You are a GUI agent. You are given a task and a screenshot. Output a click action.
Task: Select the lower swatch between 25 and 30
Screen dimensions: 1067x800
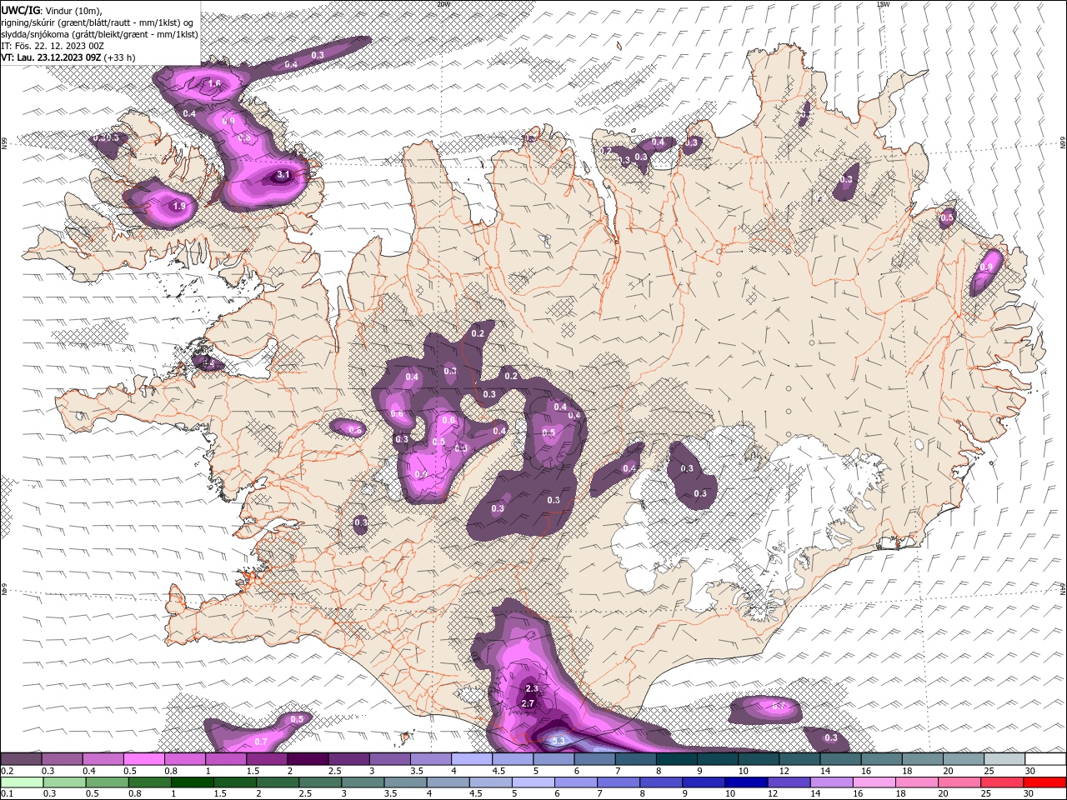(1002, 782)
